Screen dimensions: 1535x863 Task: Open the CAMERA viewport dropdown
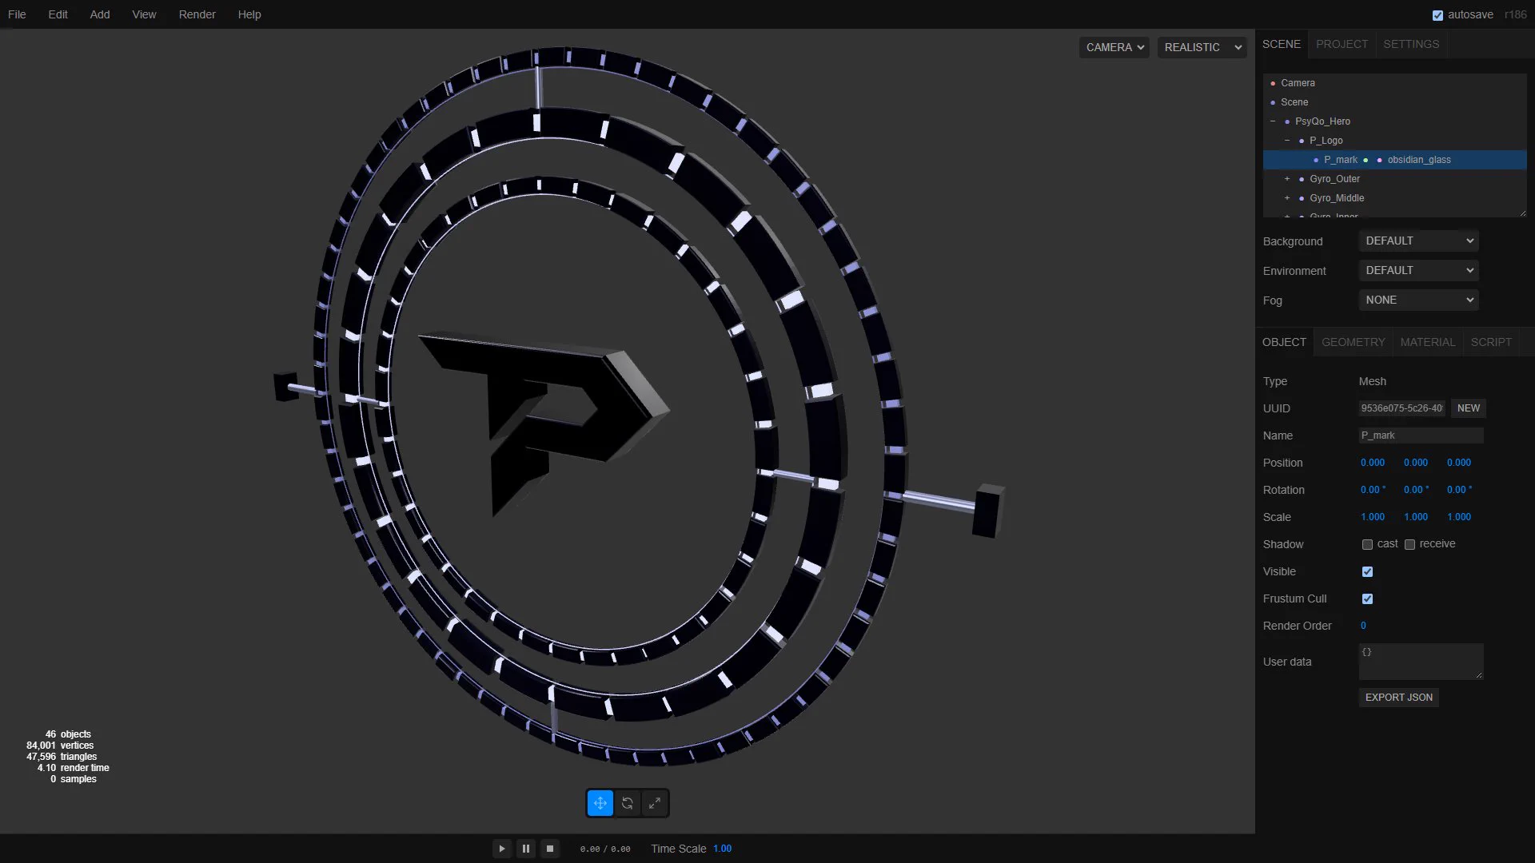[1114, 47]
